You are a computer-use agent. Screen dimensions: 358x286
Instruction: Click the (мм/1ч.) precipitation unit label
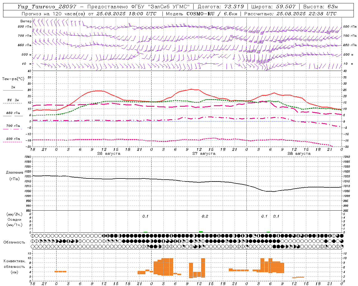15,225
